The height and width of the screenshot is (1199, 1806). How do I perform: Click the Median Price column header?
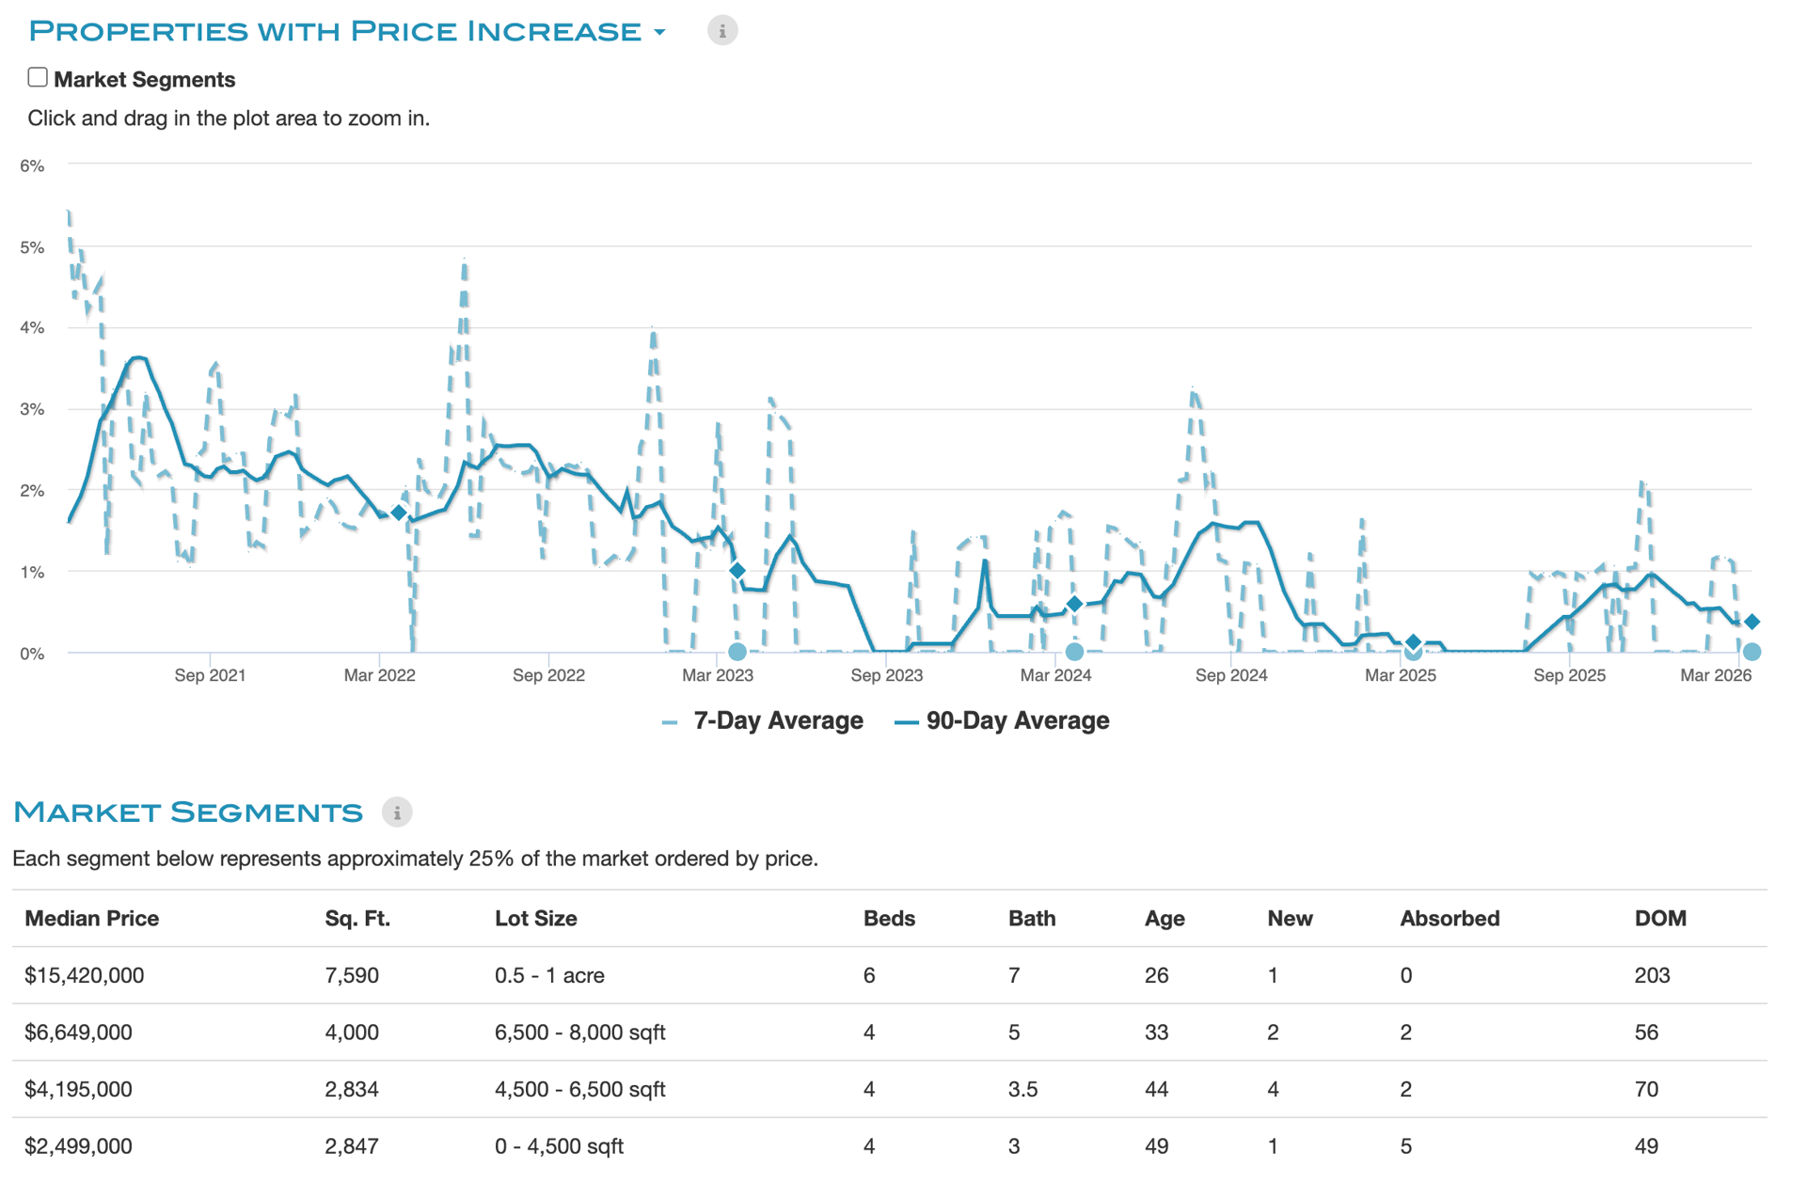[x=91, y=919]
